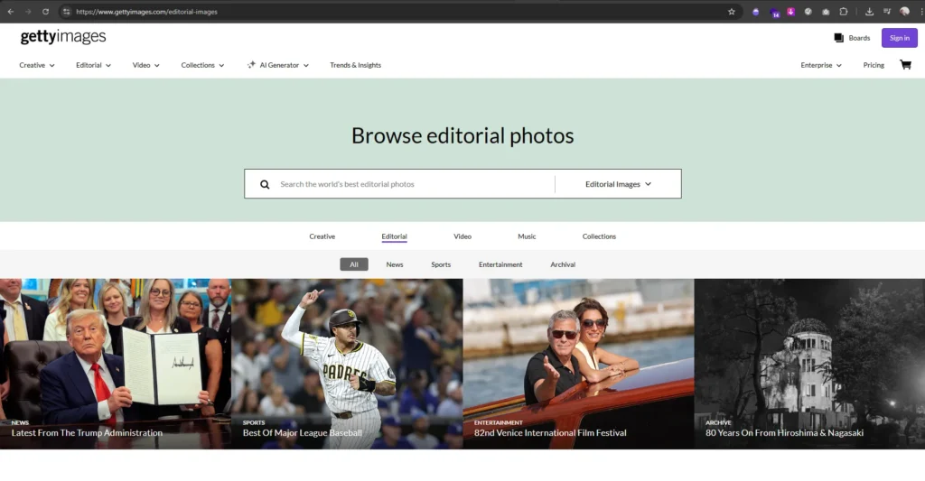Click the editorial photos search field
Viewport: 925px width, 481px height.
pos(411,184)
